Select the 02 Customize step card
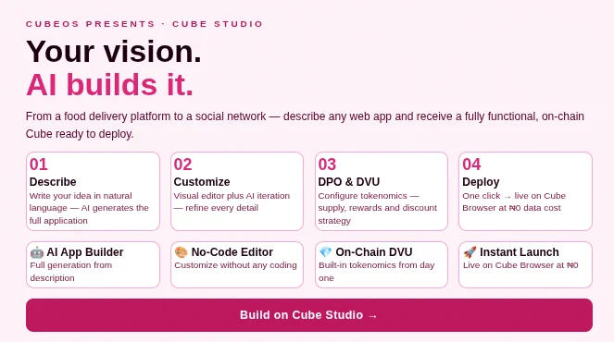The image size is (614, 342). [x=237, y=191]
